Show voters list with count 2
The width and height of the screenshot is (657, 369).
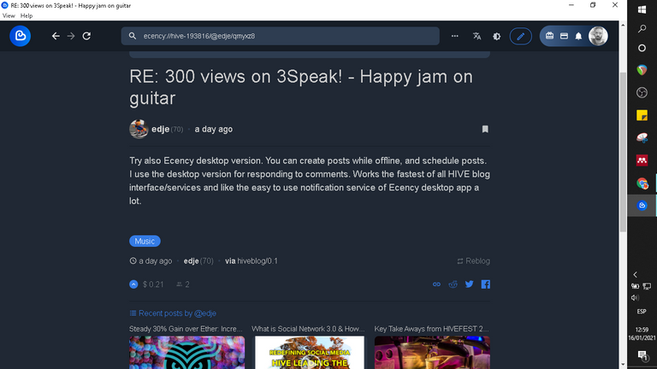(x=183, y=284)
